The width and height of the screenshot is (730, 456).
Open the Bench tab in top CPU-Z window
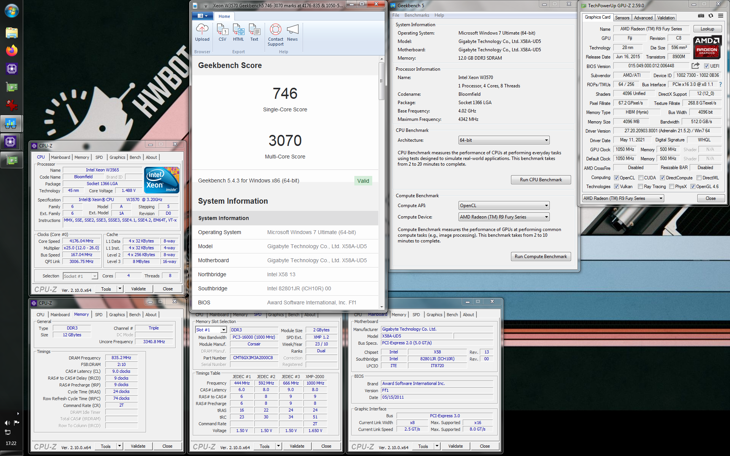coord(135,157)
